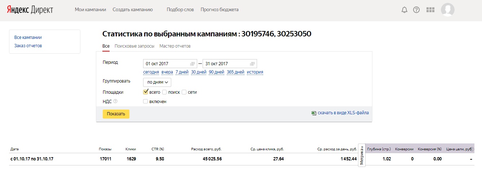Click the average click price 27.64
Image resolution: width=482 pixels, height=173 pixels.
[279, 159]
